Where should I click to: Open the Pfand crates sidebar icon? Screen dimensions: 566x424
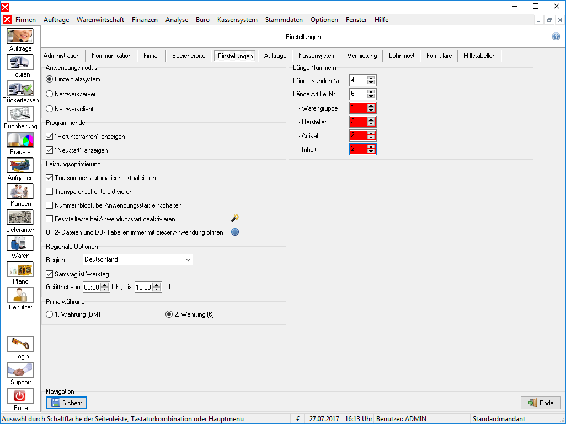click(x=20, y=269)
